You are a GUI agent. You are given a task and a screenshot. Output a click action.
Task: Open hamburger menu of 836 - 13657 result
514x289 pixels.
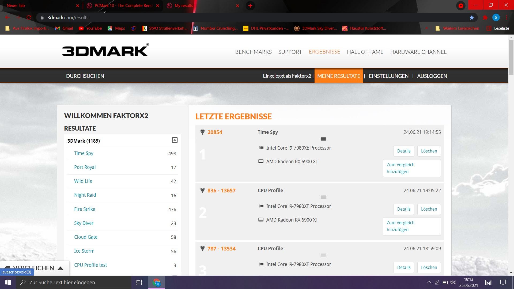[x=323, y=197]
